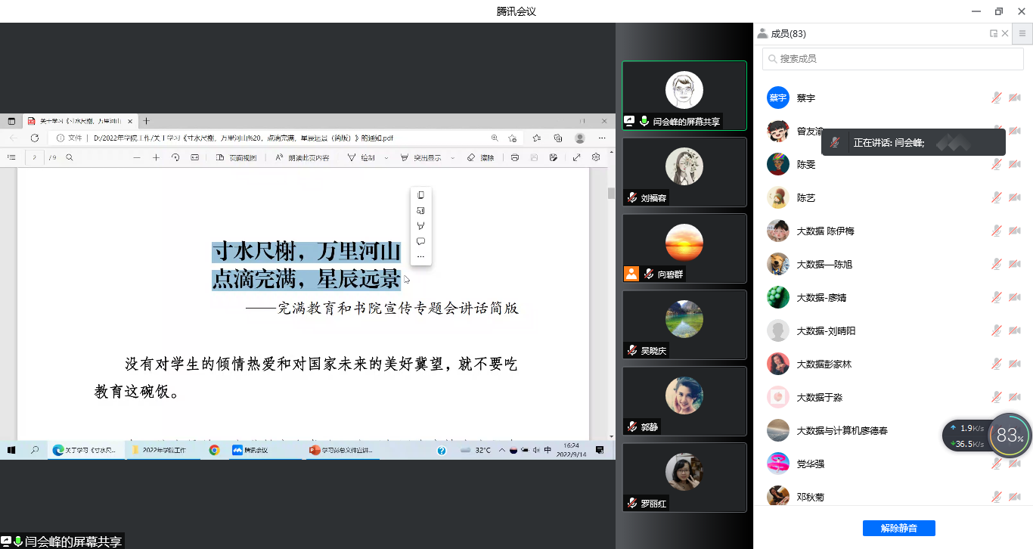Click the screen-share icon on 闫会峰's tile
The height and width of the screenshot is (549, 1033).
pyautogui.click(x=629, y=121)
